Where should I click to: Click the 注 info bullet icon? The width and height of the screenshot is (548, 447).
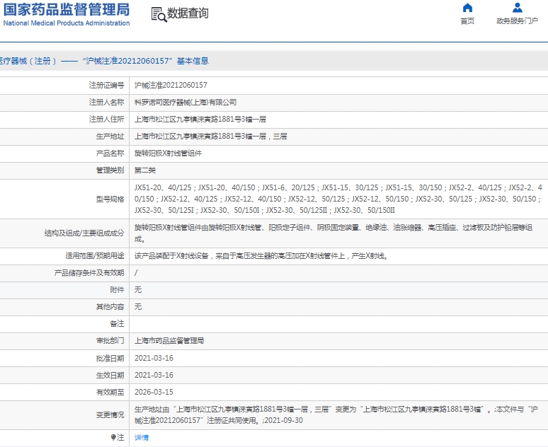(x=113, y=437)
